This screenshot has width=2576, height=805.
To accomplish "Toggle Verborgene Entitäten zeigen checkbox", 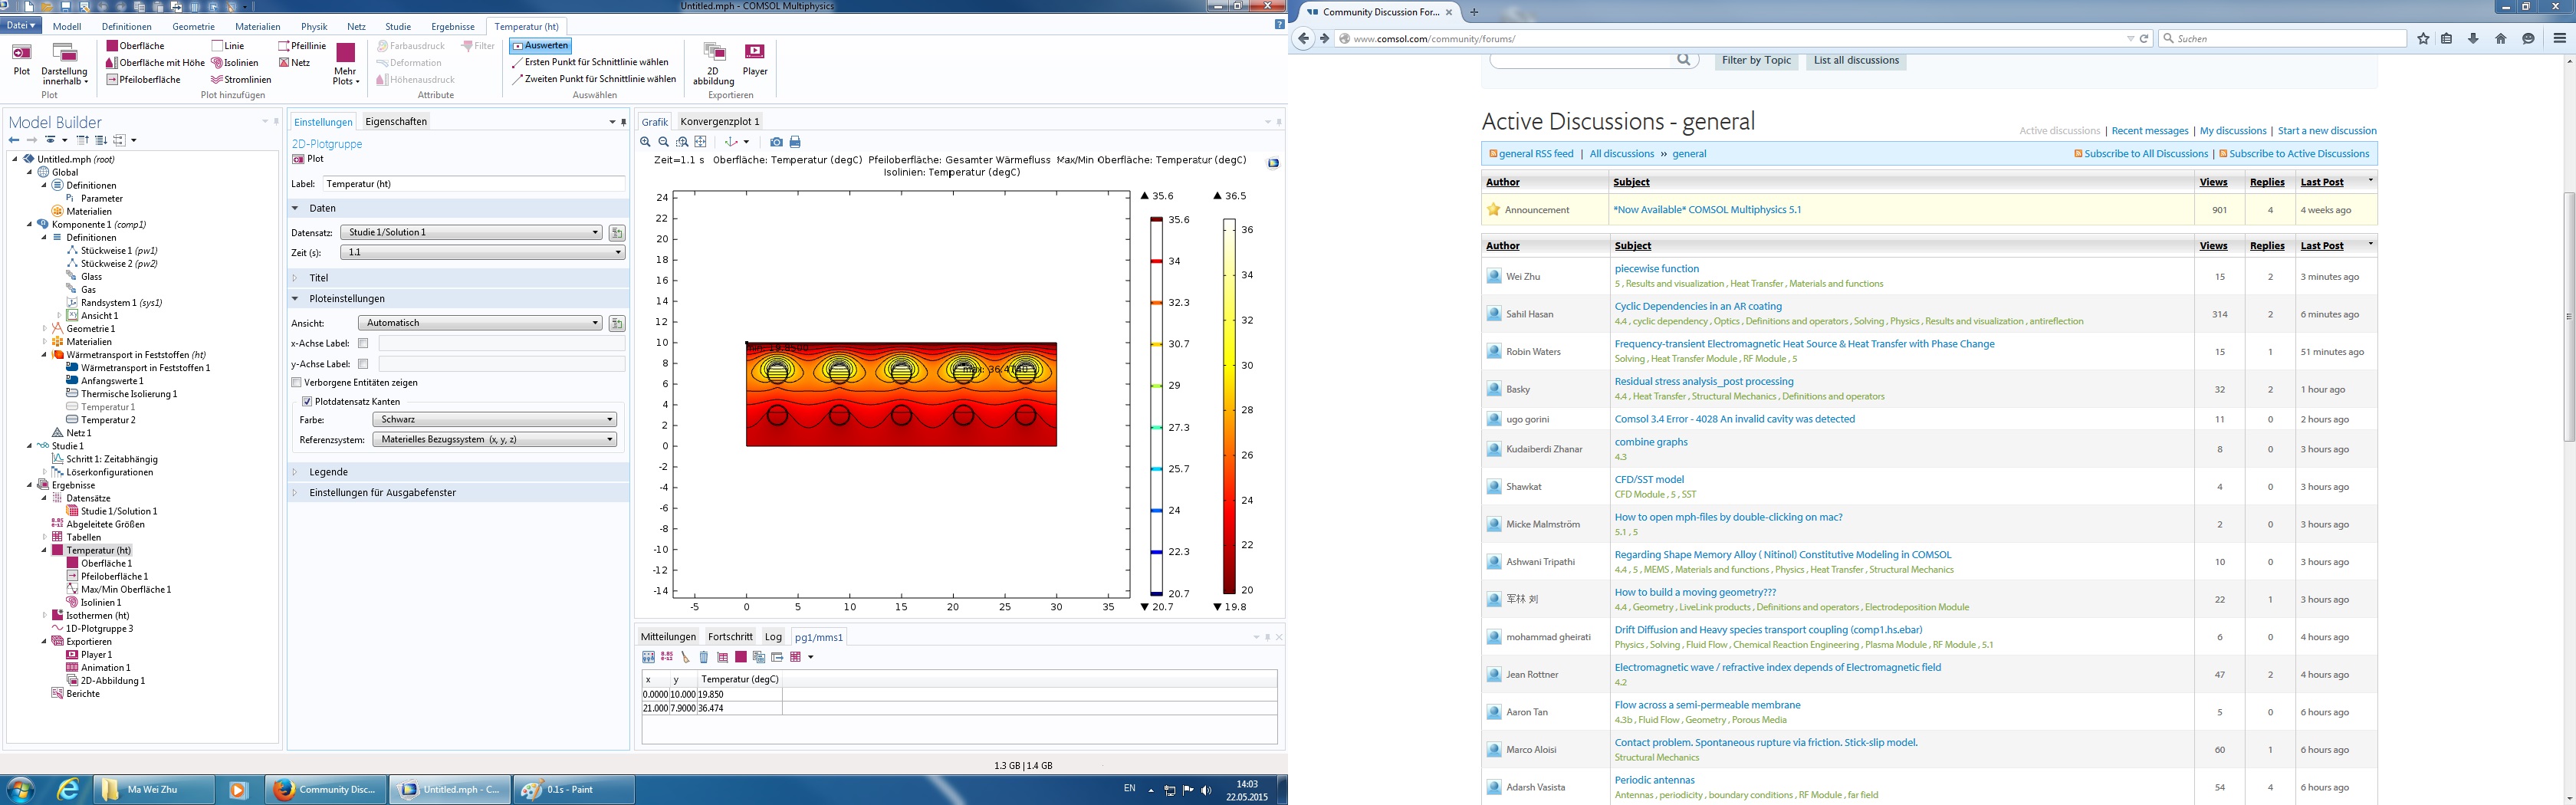I will (297, 382).
